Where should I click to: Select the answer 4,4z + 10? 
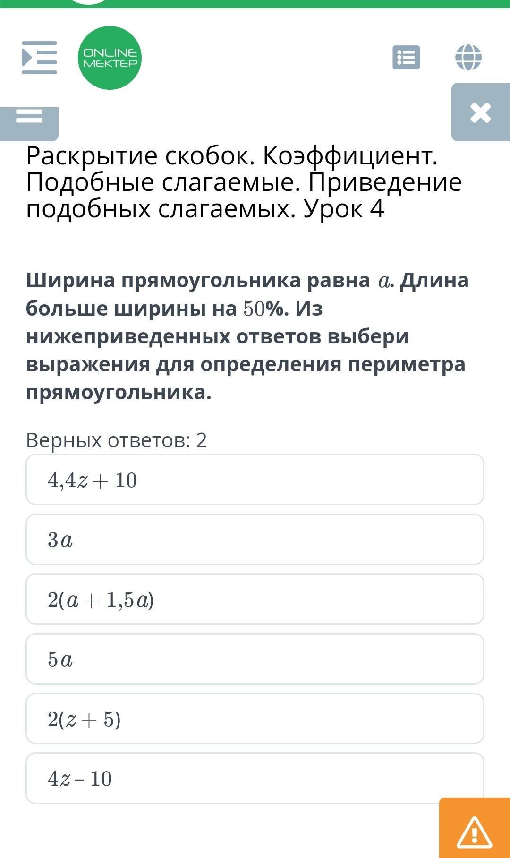point(255,480)
